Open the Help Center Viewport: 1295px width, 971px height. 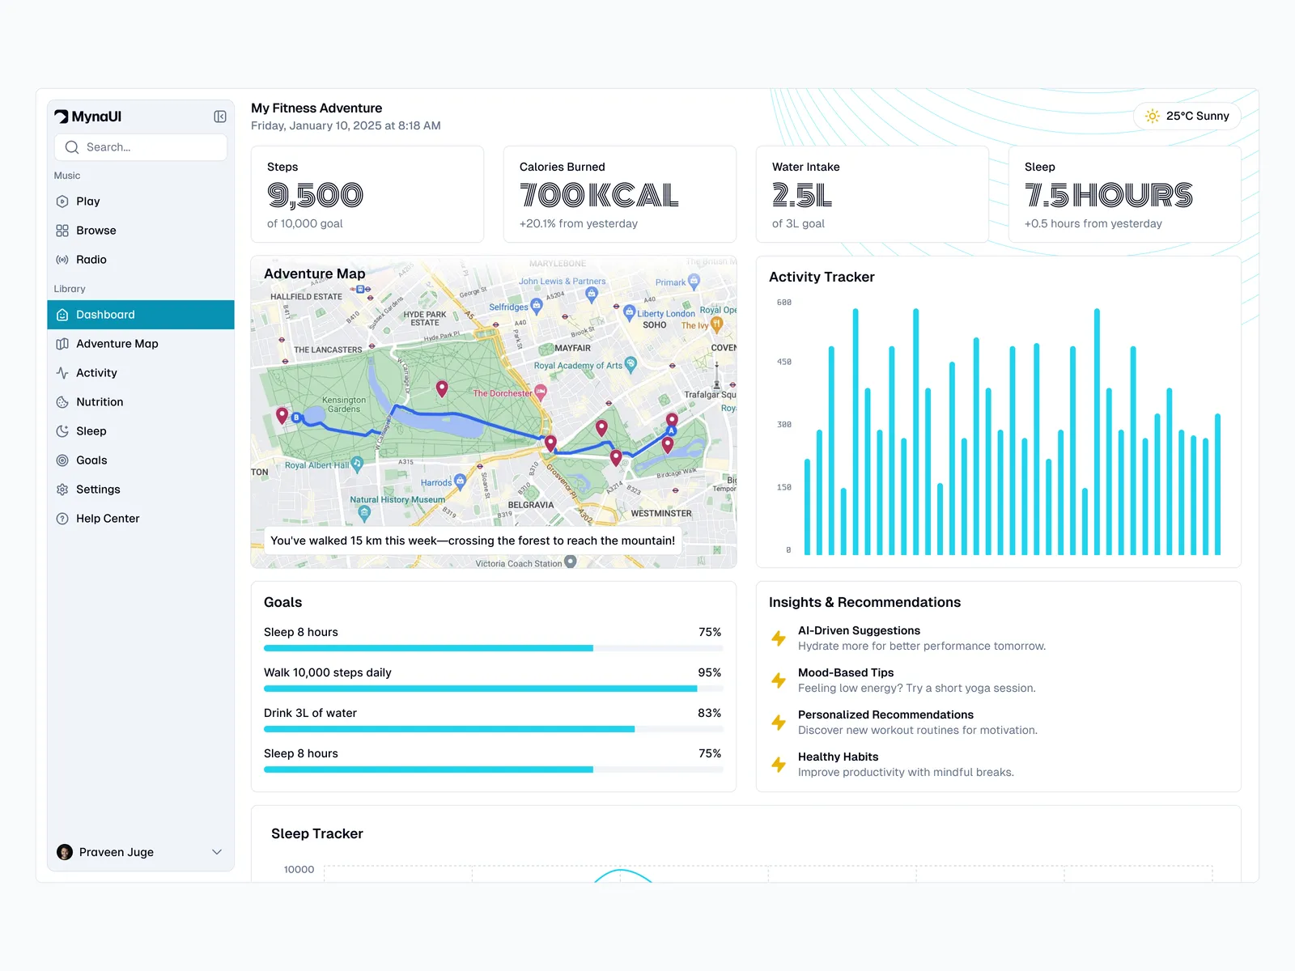[107, 519]
